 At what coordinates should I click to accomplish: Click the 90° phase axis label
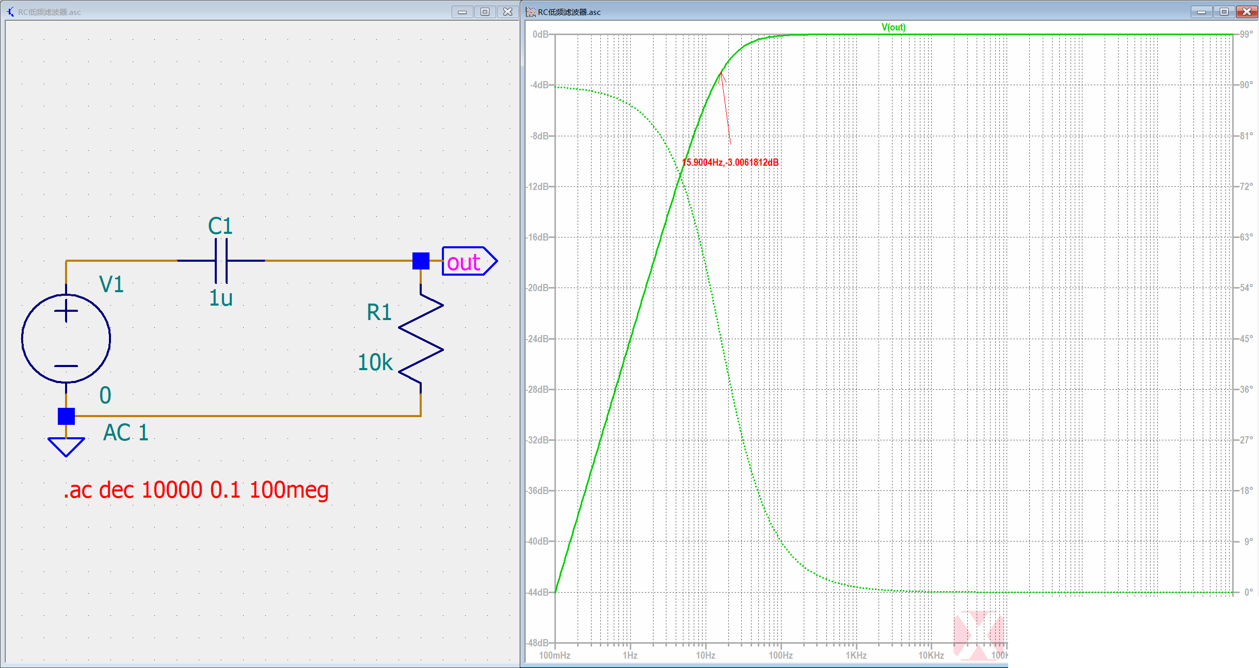1247,85
